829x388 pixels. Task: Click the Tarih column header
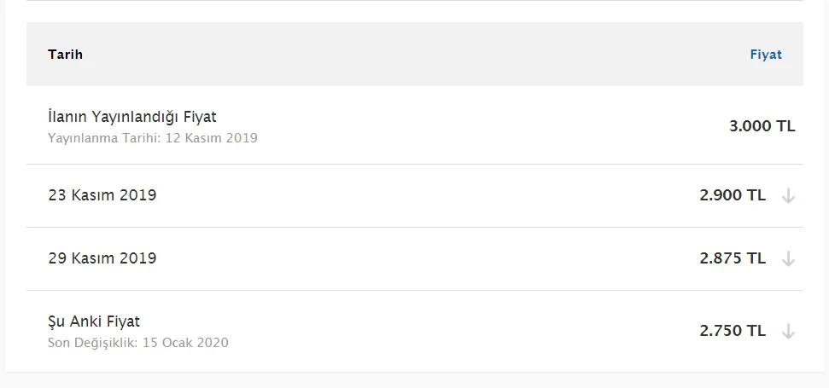click(x=65, y=55)
